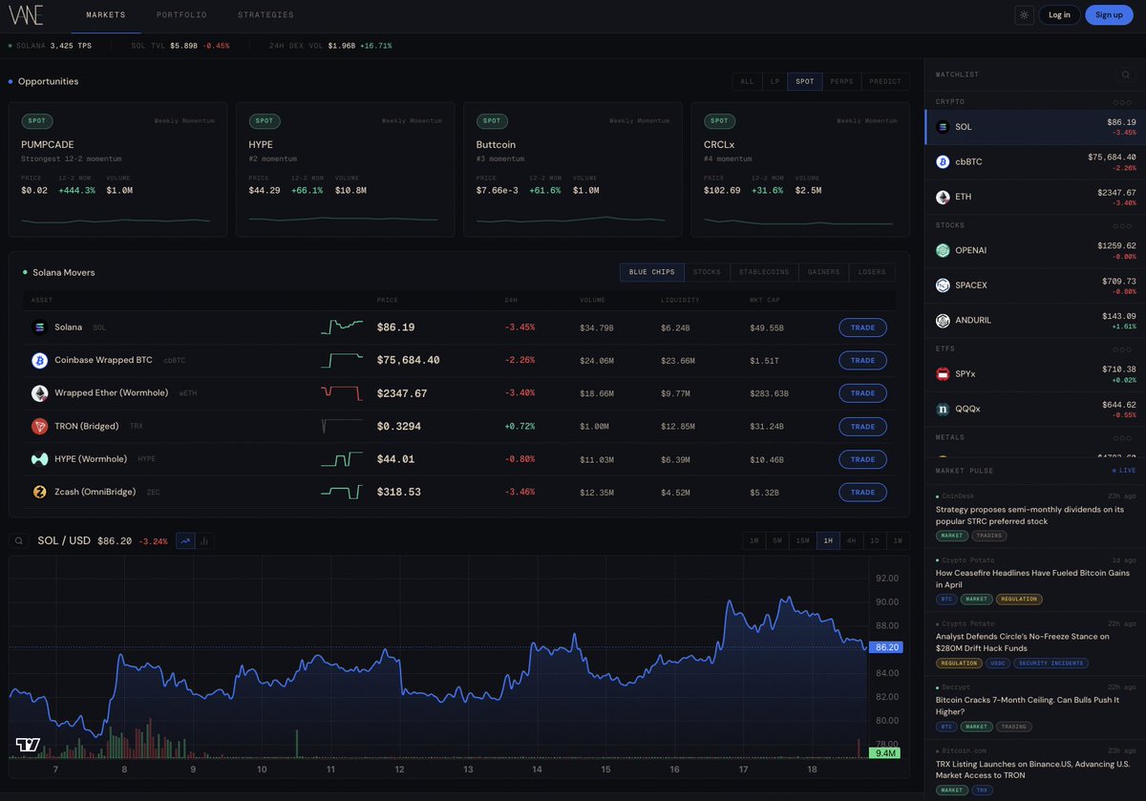Click the cbBTC icon in the watchlist

pyautogui.click(x=943, y=161)
